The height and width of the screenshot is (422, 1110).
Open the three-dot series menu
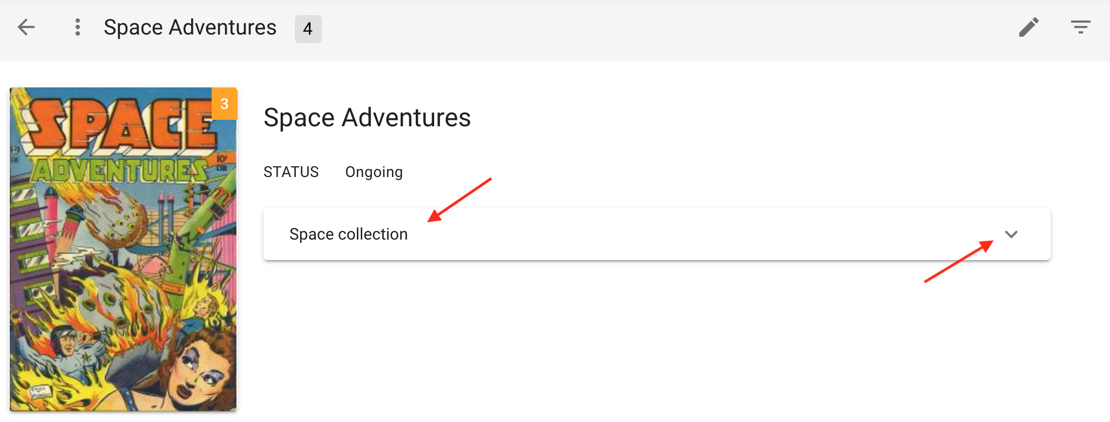[x=78, y=28]
